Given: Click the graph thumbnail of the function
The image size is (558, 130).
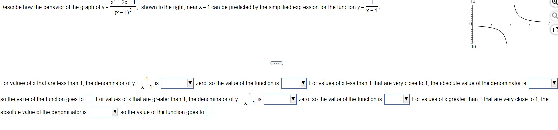Looking at the screenshot, I should [509, 24].
